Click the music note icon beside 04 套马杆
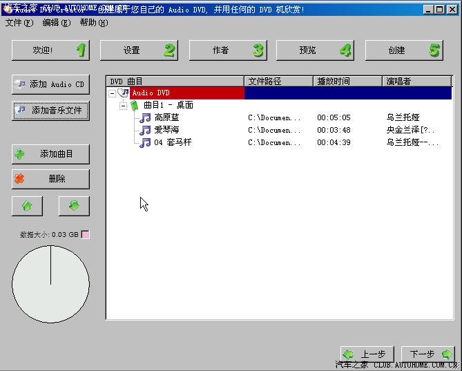The height and width of the screenshot is (371, 462). (145, 142)
